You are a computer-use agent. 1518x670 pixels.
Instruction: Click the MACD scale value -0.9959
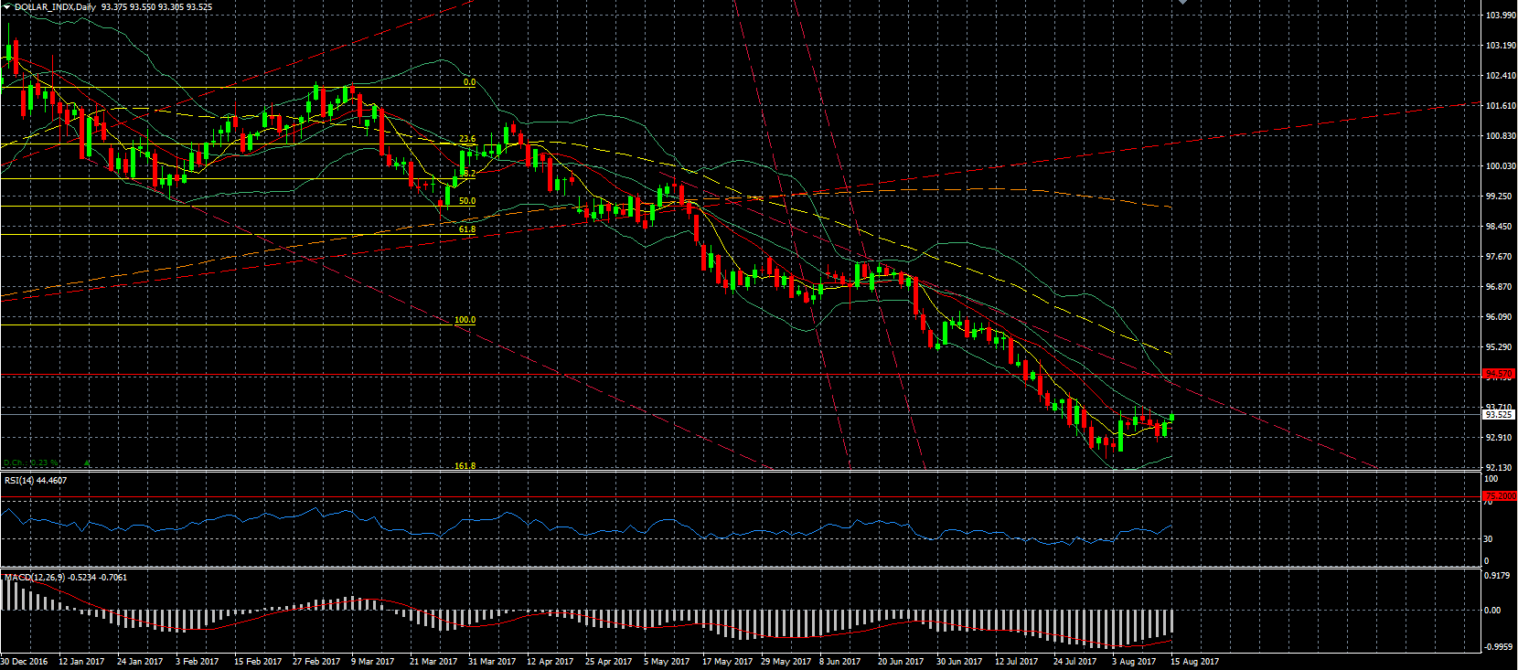click(x=1498, y=646)
